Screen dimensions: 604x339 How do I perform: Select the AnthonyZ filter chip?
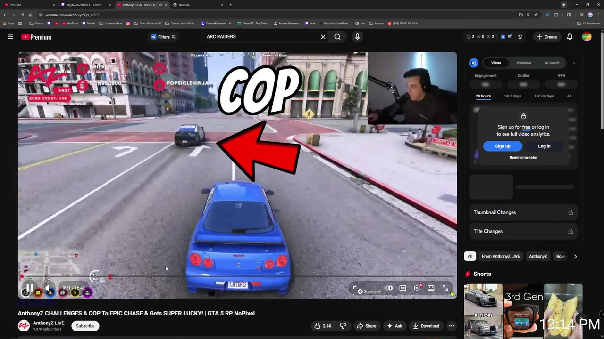[538, 256]
